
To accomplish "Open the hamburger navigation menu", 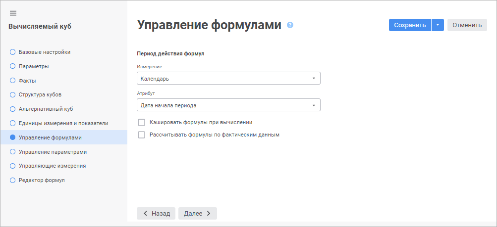I will point(13,13).
